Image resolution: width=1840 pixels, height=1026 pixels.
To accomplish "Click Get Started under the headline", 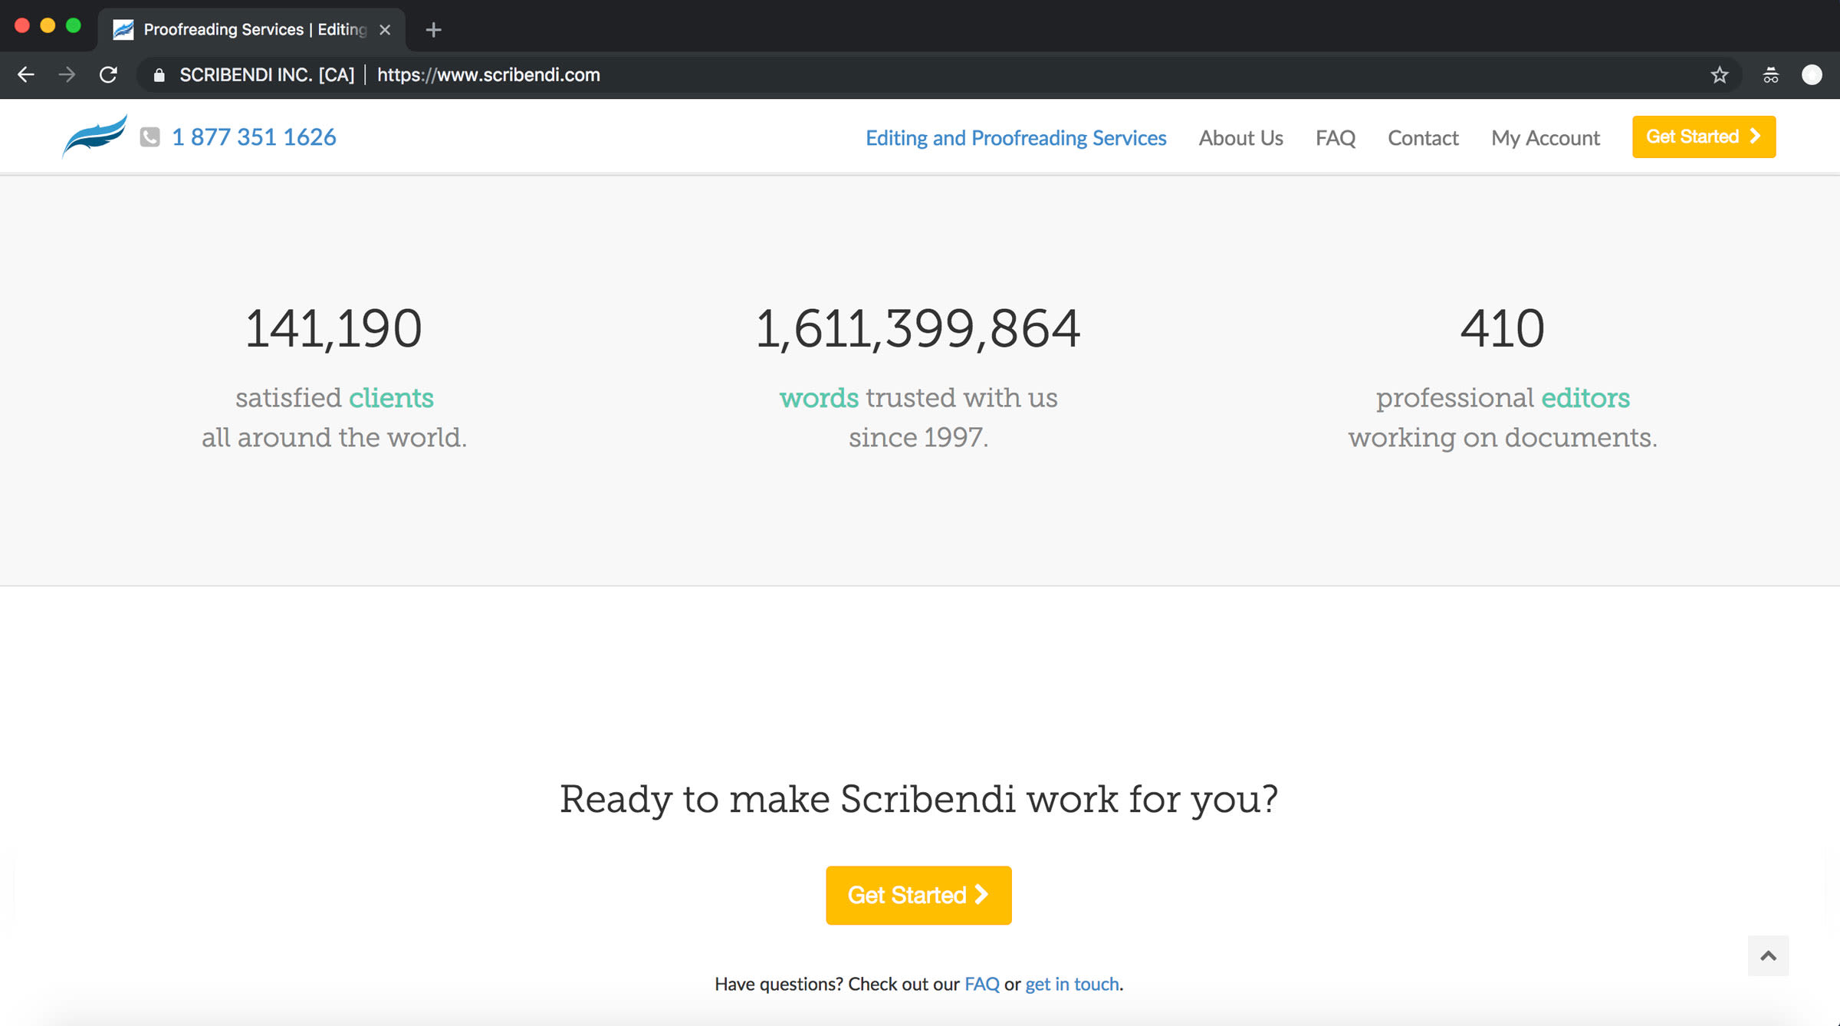I will [918, 894].
